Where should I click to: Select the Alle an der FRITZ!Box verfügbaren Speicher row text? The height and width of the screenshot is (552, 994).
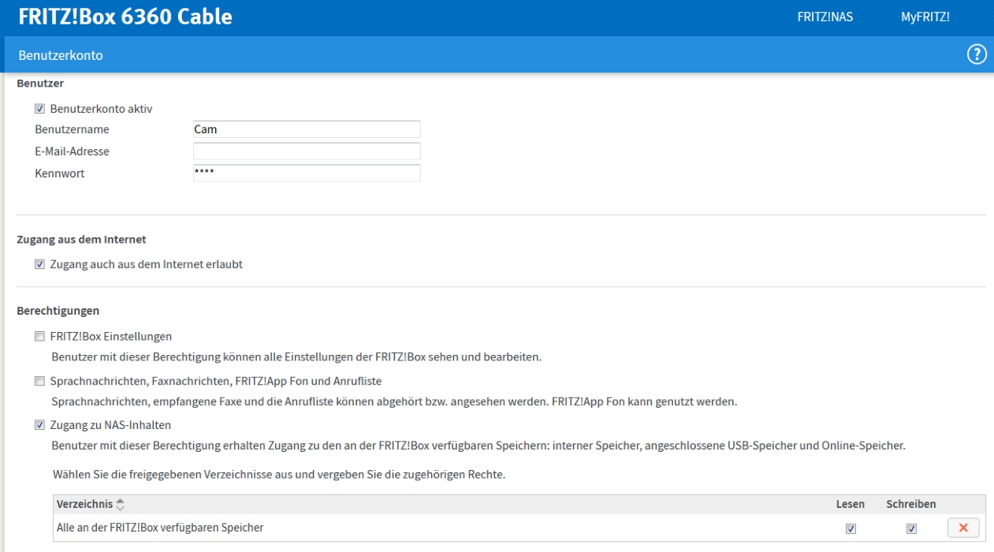[160, 528]
